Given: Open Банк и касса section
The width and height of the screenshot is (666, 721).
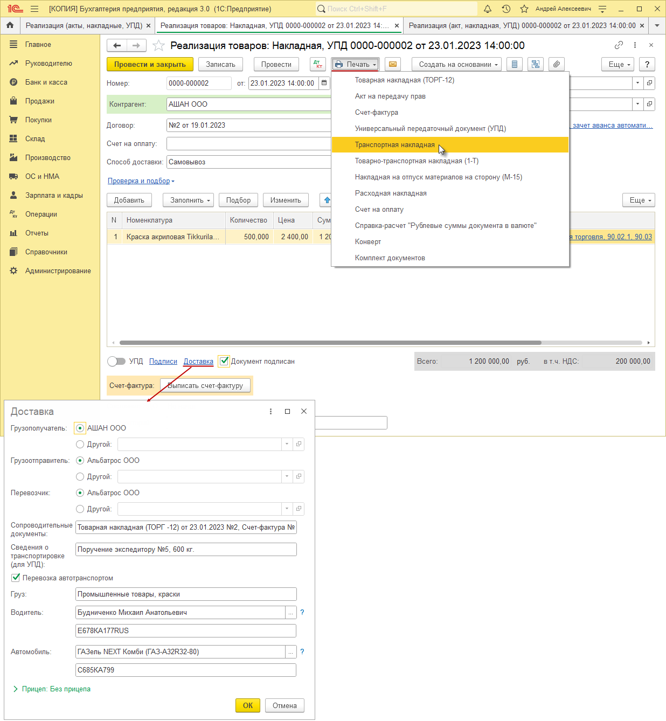Looking at the screenshot, I should pyautogui.click(x=46, y=82).
